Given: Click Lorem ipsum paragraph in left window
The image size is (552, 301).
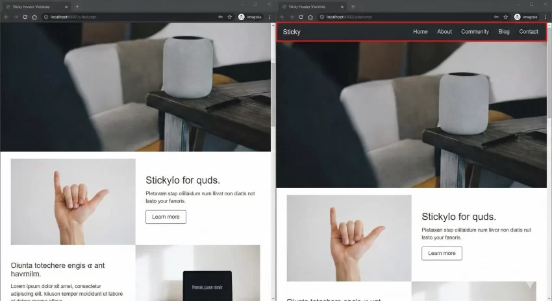Looking at the screenshot, I should [66, 292].
